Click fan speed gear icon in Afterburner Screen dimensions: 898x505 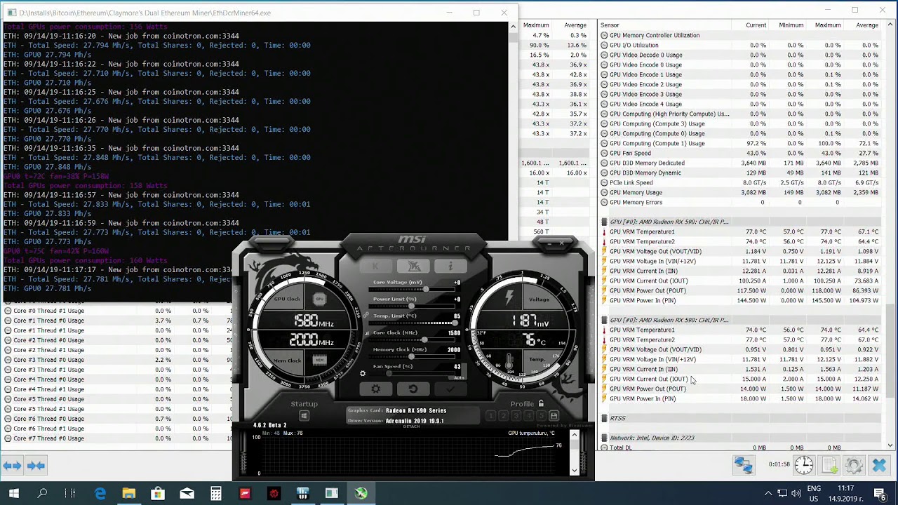[x=363, y=373]
